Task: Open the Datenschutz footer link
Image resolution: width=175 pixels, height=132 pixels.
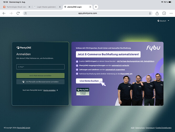Action: click(140, 128)
